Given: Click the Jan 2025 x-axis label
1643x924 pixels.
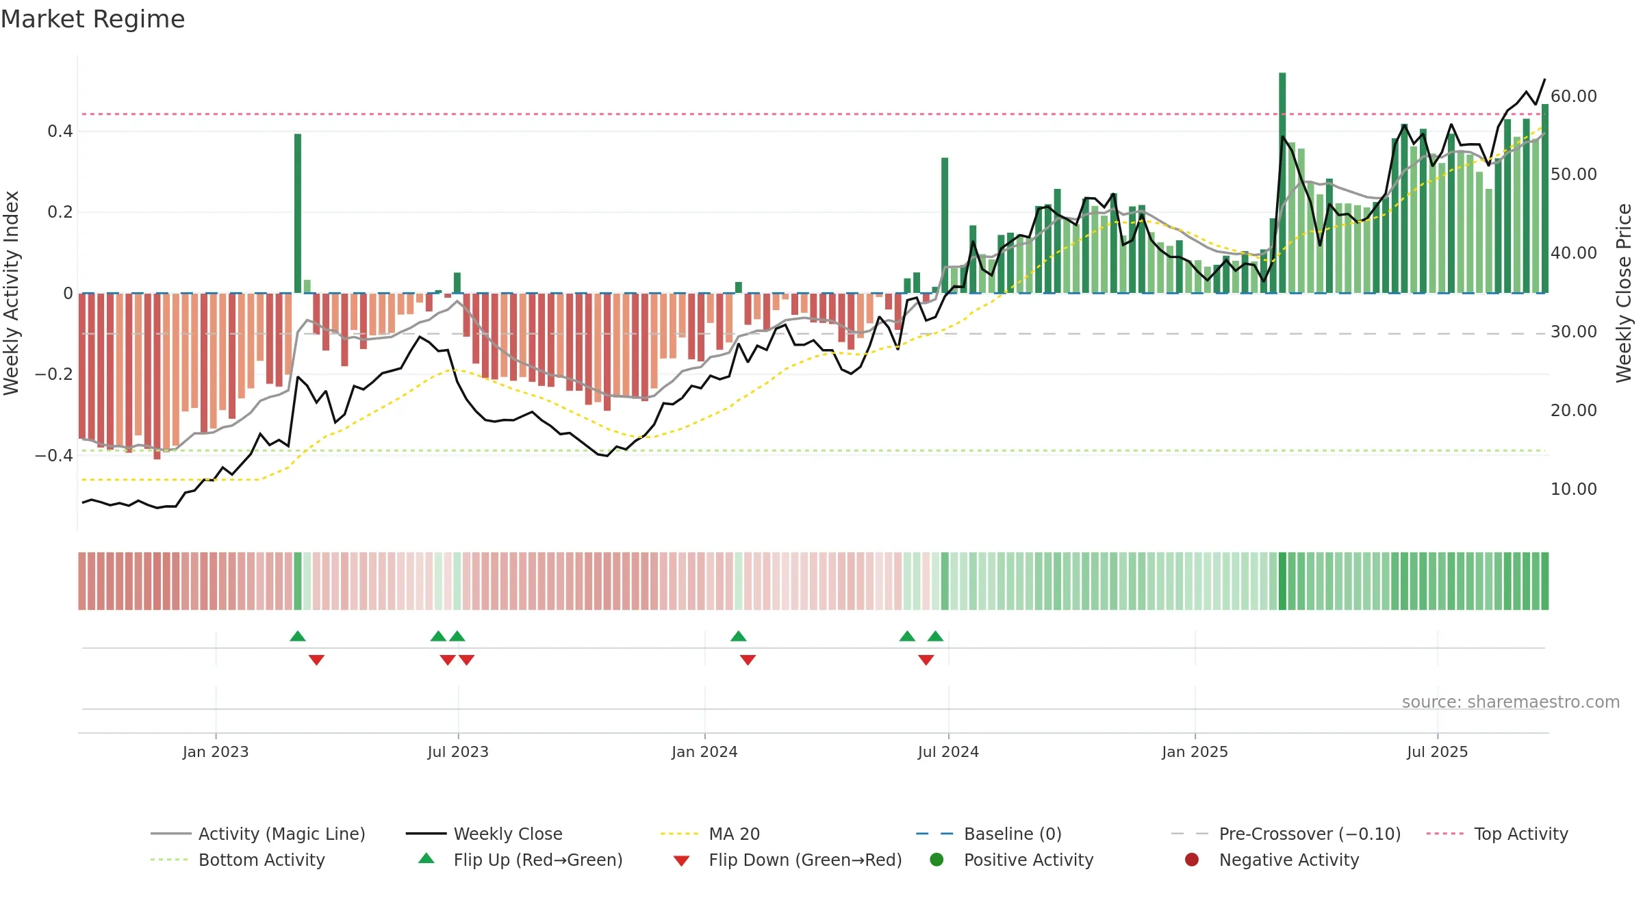Looking at the screenshot, I should click(x=1195, y=752).
